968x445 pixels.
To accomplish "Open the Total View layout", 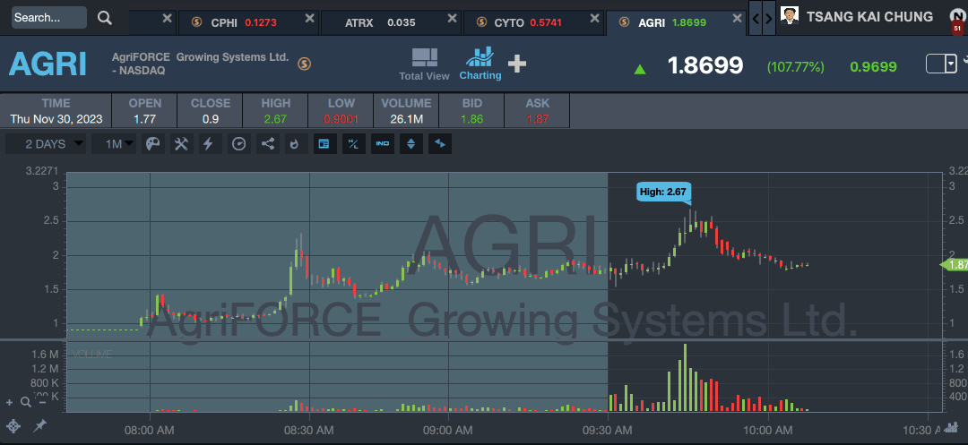I will coord(424,64).
